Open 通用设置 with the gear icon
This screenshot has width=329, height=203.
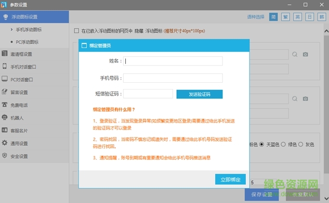tap(19, 143)
